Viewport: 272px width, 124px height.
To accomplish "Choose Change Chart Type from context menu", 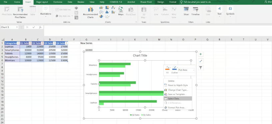I will point(178,90).
